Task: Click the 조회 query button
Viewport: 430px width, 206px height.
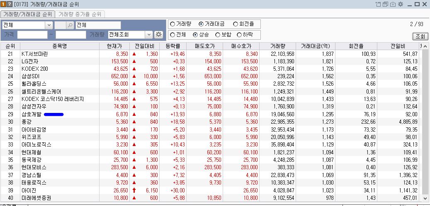Action: click(420, 36)
